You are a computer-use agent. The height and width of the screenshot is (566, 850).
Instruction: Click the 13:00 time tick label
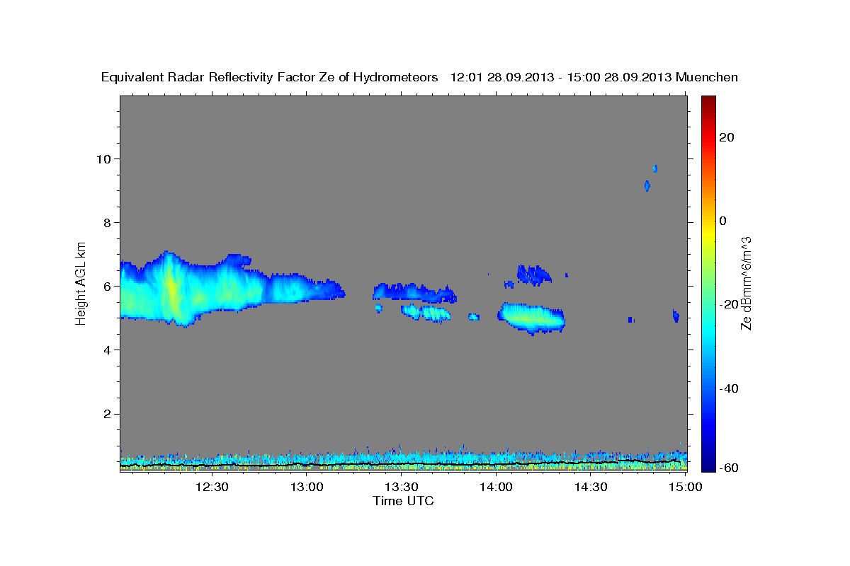pos(307,487)
